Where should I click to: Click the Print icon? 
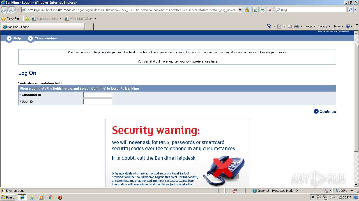click(296, 26)
